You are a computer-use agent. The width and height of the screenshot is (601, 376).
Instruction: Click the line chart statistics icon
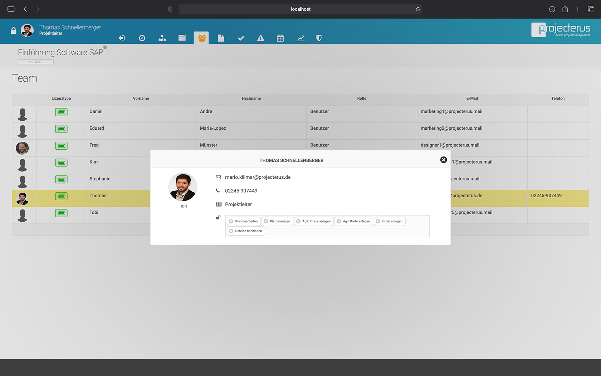[300, 38]
